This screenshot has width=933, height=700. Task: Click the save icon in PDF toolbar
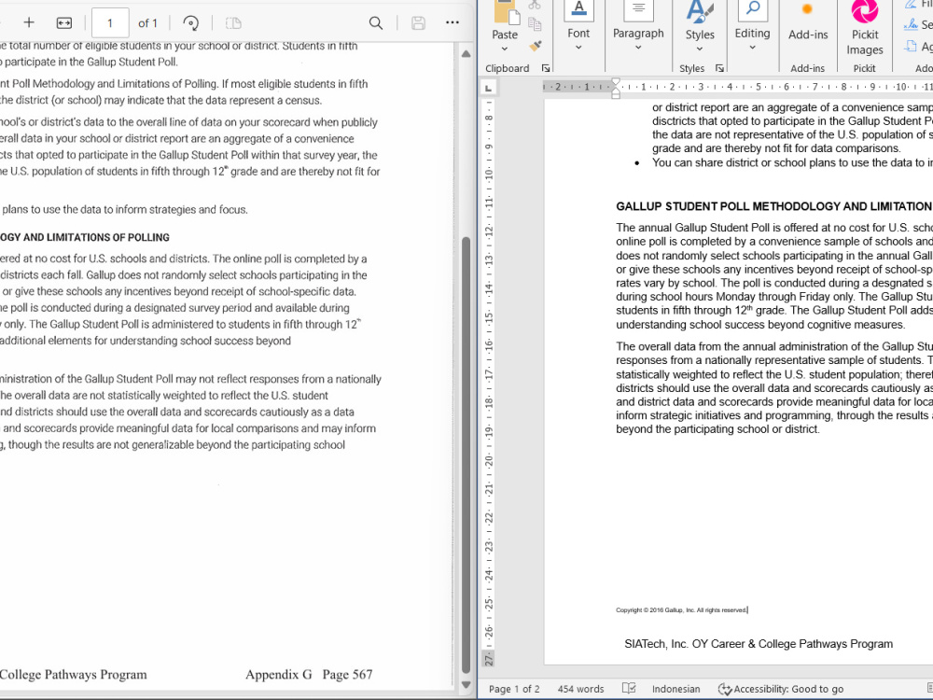coord(418,22)
